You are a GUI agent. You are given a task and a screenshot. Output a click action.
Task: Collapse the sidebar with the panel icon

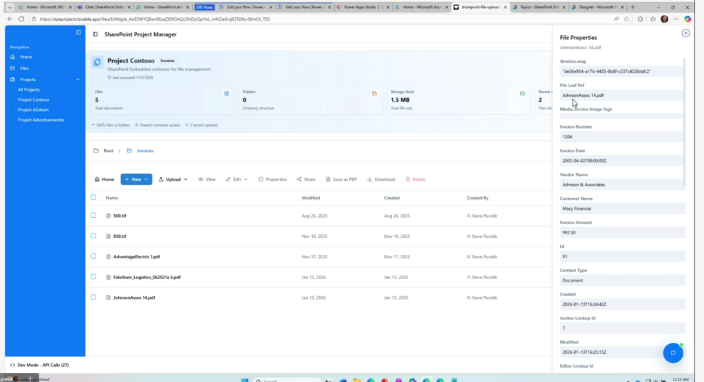[78, 33]
